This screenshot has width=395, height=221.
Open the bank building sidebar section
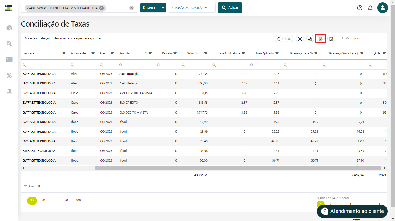(9, 91)
